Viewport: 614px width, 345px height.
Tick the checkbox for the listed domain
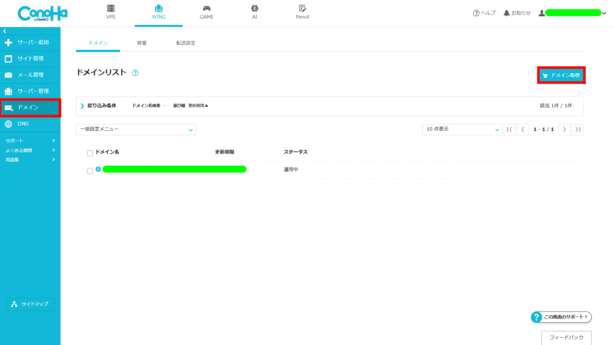tap(90, 171)
